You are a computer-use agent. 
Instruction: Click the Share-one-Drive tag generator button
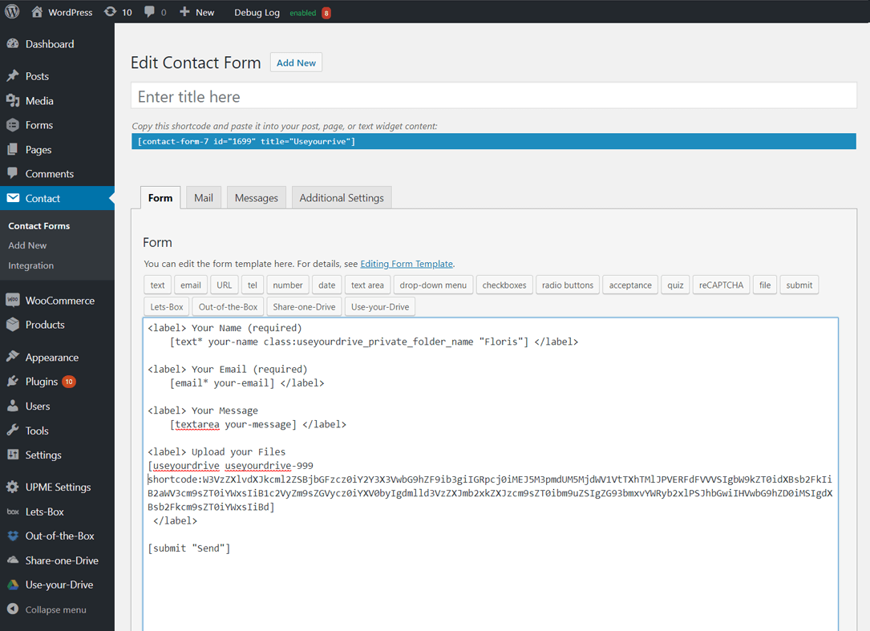304,306
